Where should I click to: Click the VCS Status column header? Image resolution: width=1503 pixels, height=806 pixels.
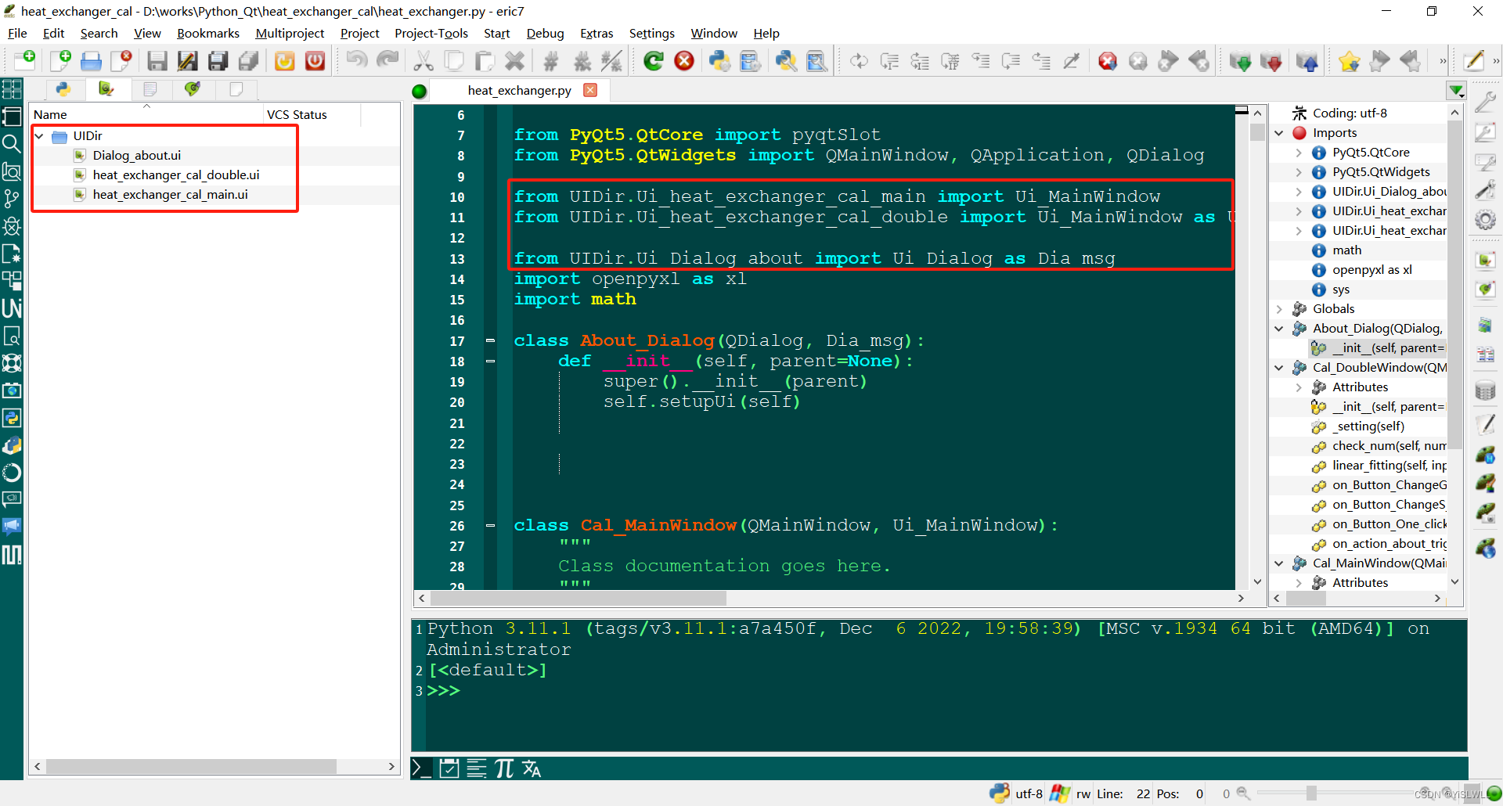point(312,114)
